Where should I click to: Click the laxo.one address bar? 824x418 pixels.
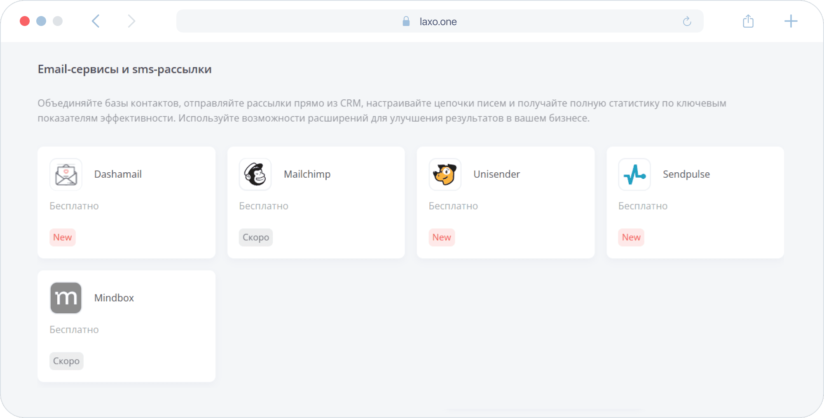[438, 21]
